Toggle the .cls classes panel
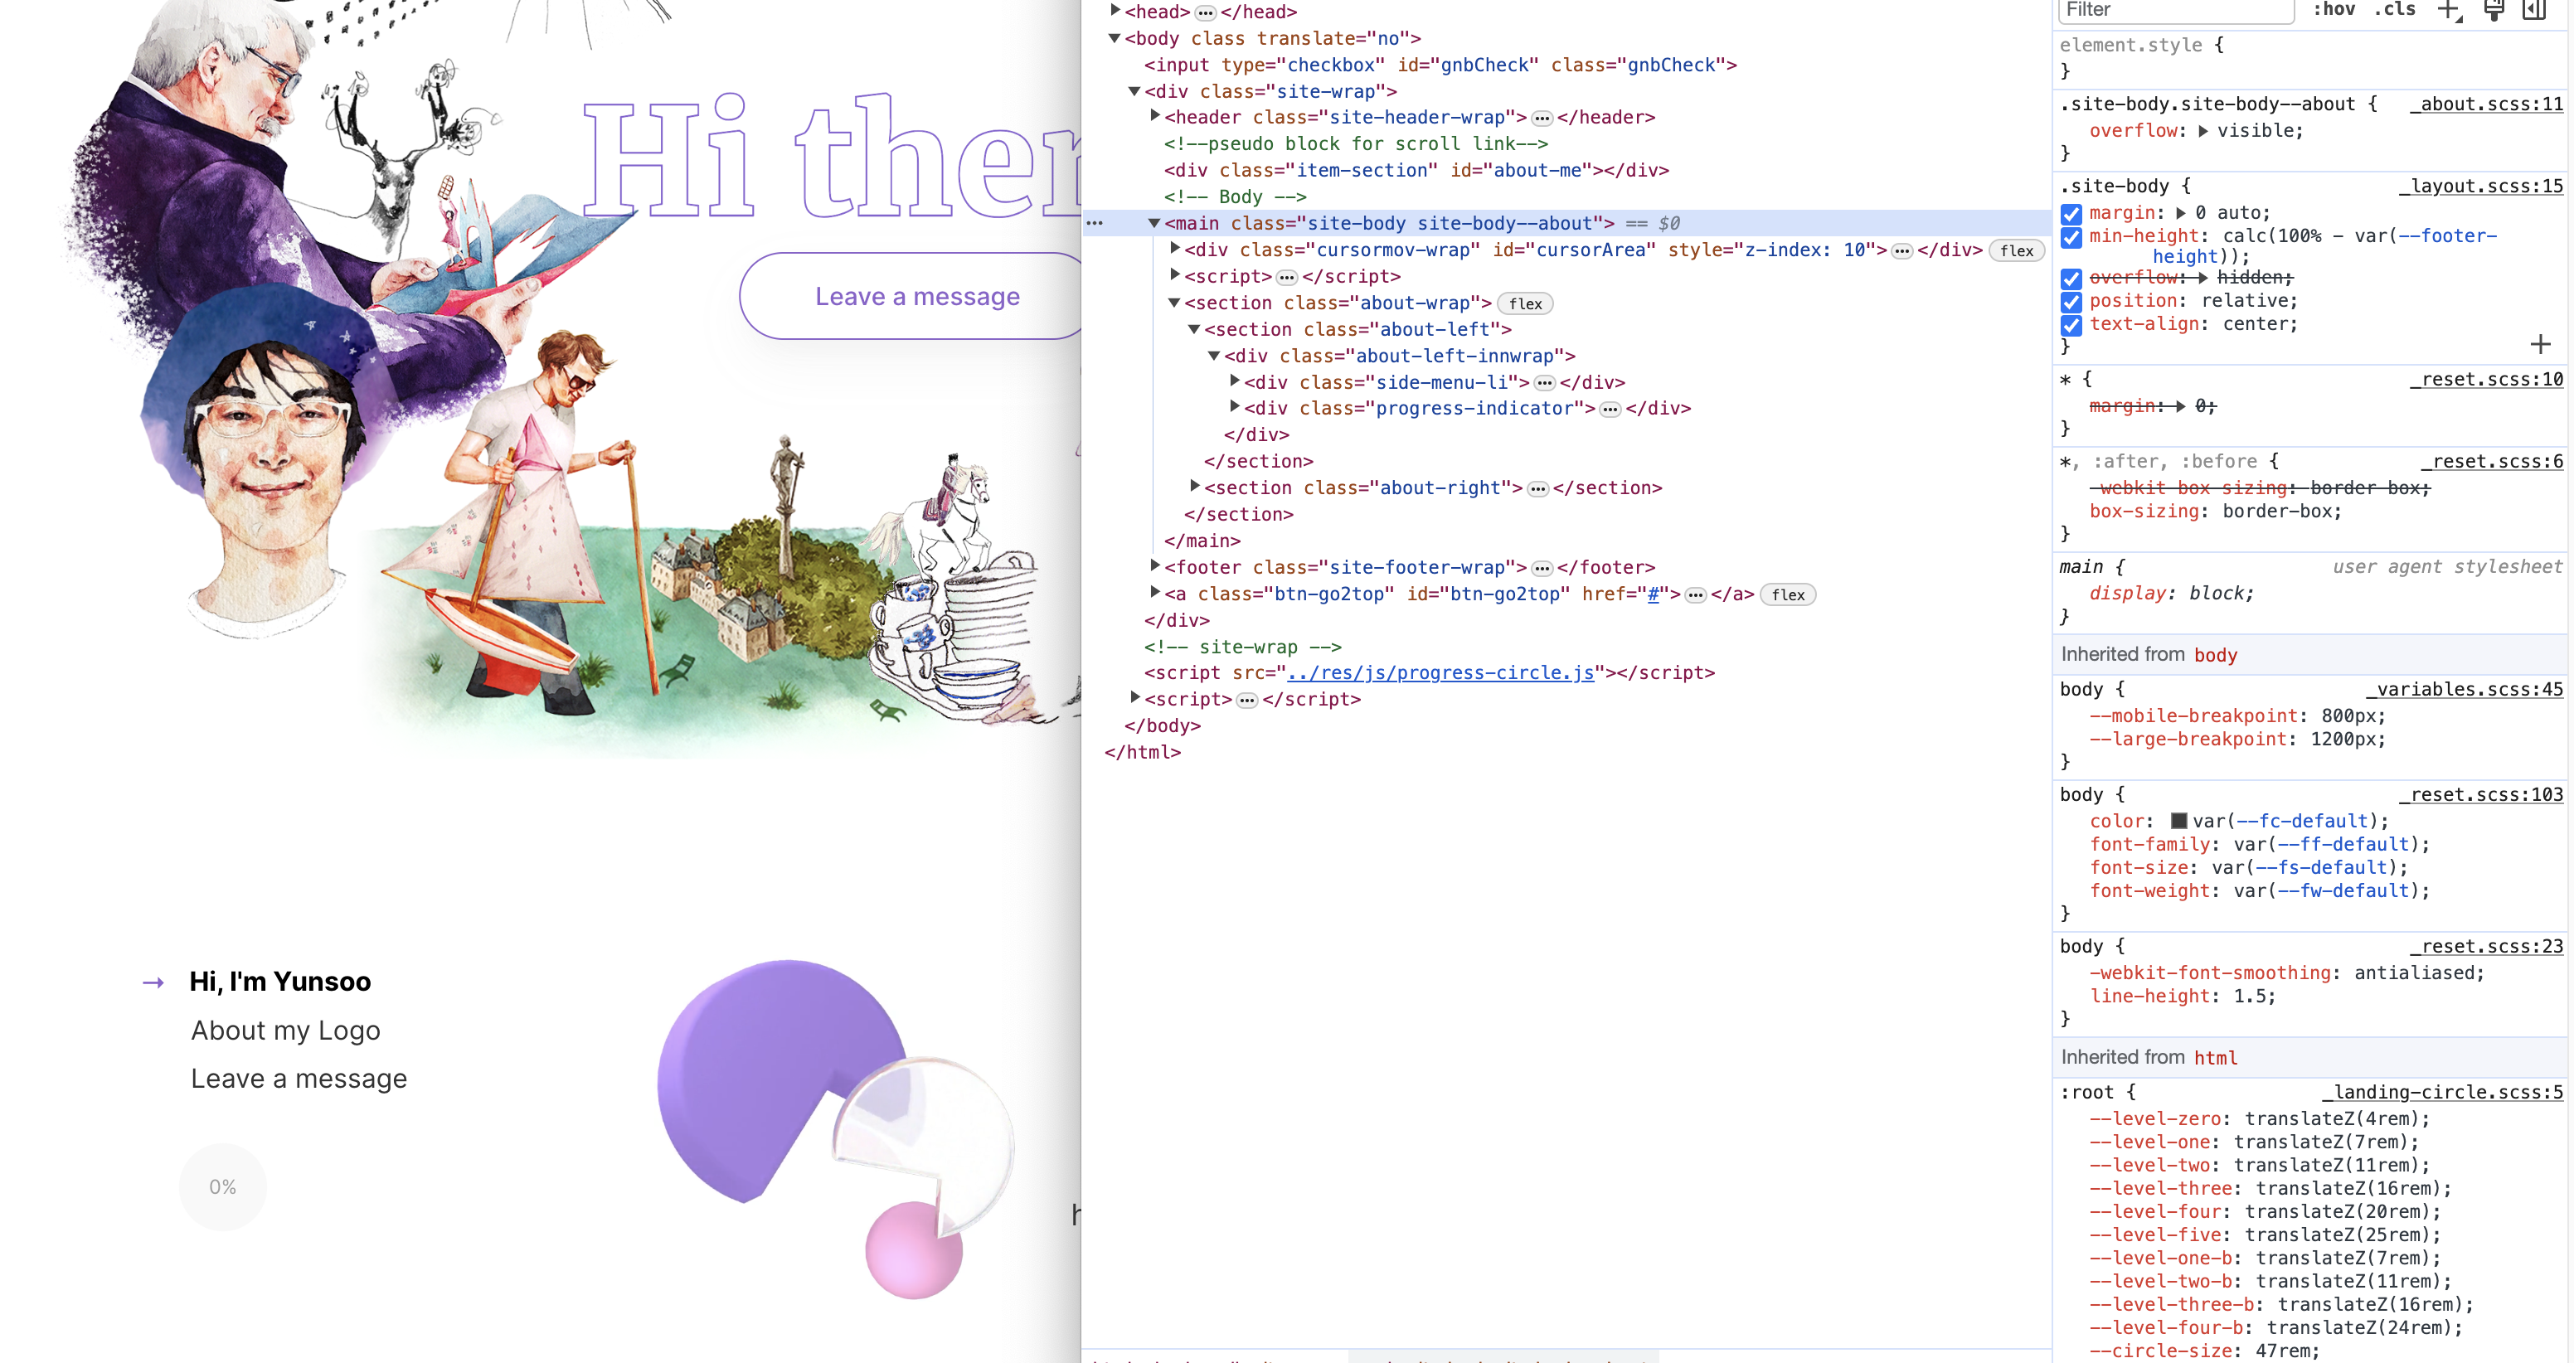 [x=2394, y=10]
